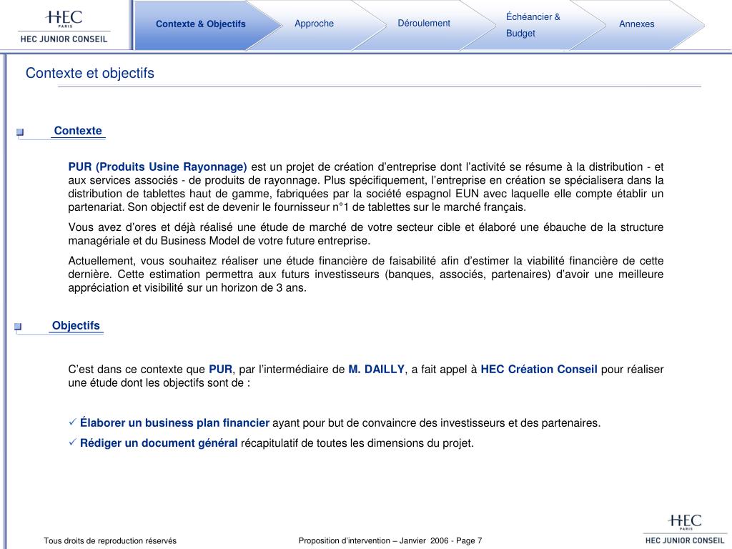Open the Déroulement navigation step
The height and width of the screenshot is (549, 732).
click(424, 23)
